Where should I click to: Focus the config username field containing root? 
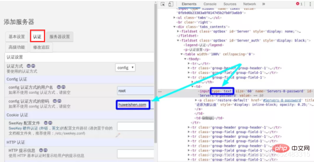(x=135, y=91)
